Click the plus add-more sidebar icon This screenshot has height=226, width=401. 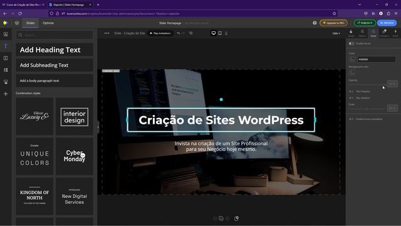(6, 94)
